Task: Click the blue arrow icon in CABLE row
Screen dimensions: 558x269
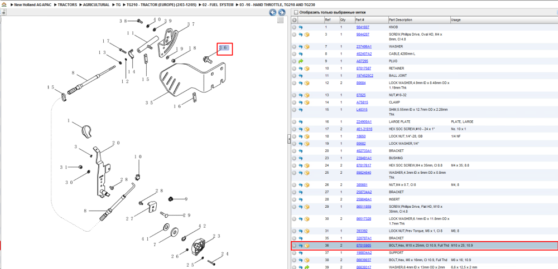Action: [x=301, y=54]
